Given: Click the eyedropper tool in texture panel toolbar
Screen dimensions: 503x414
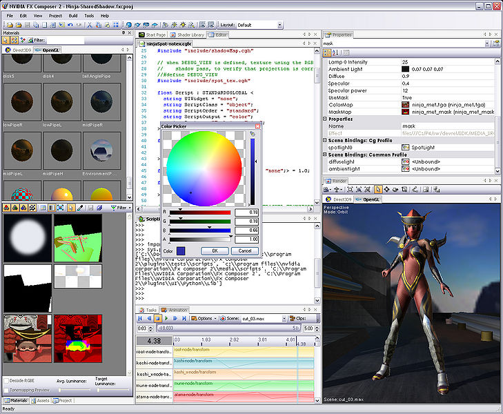Looking at the screenshot, I should (80, 208).
